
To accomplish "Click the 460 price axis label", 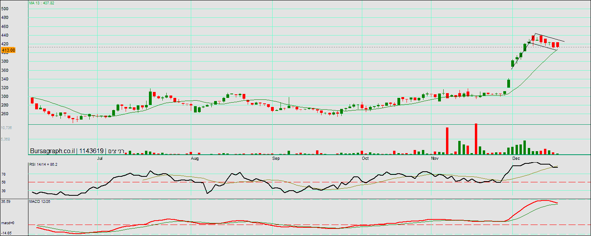I will [x=5, y=26].
